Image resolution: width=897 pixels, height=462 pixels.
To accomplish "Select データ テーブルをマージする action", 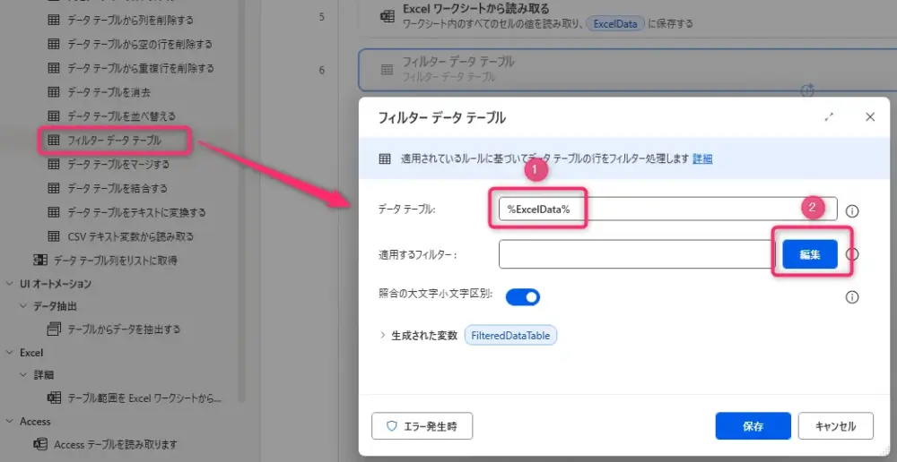I will (x=118, y=165).
